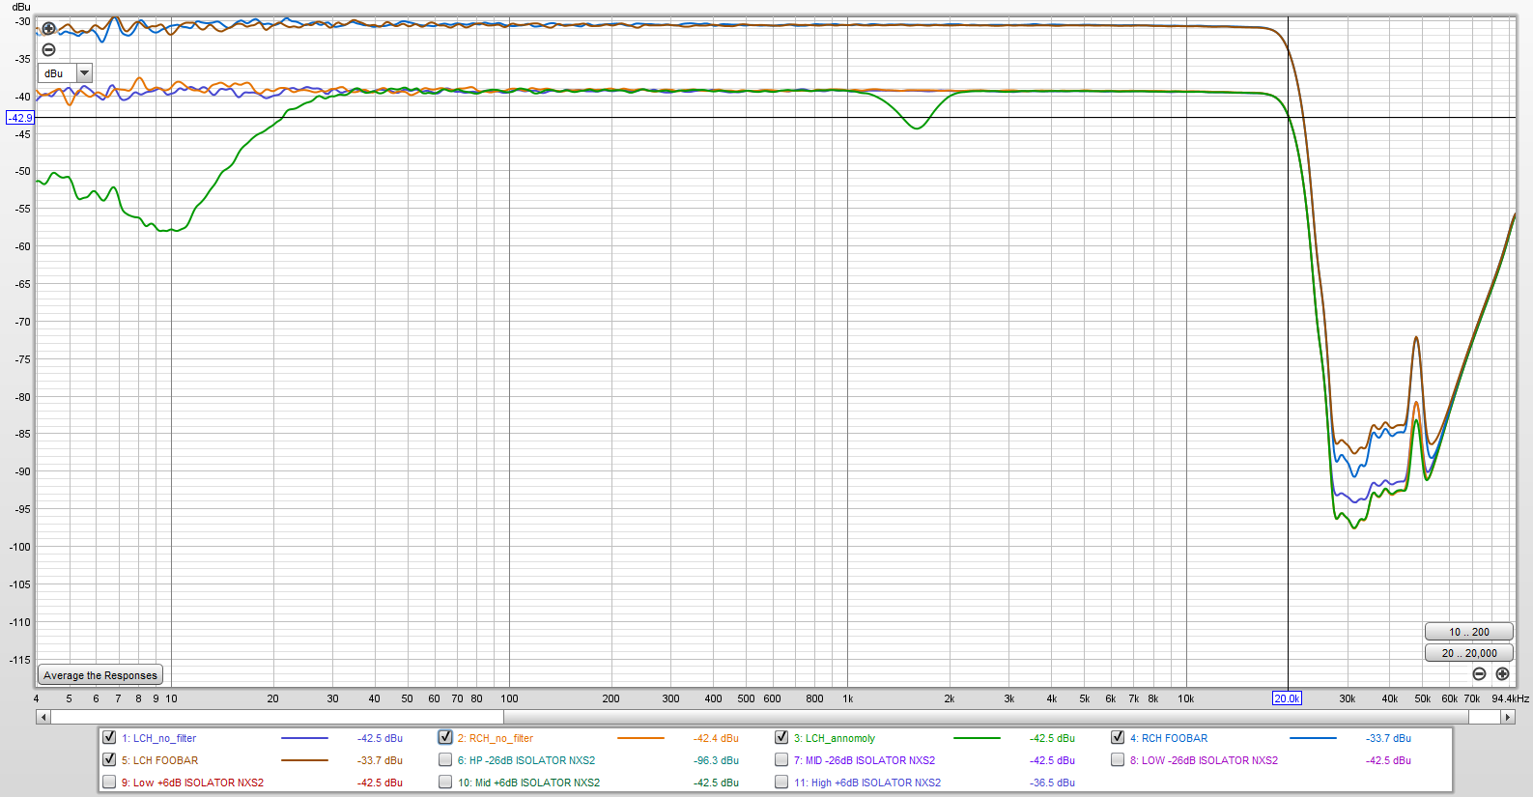Click the horizontal scrollbar left arrow

coord(43,717)
